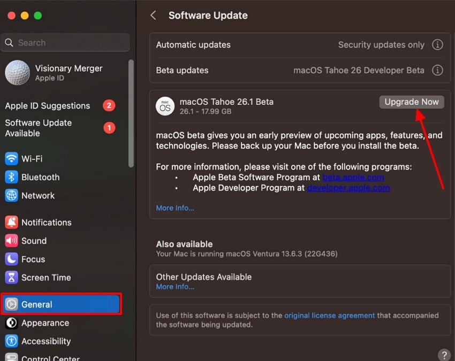This screenshot has height=361, width=455.
Task: Select General in the sidebar
Action: point(60,304)
